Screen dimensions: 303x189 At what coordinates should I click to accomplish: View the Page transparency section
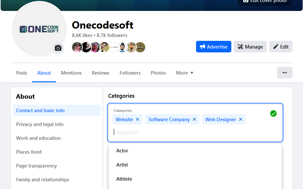[36, 166]
